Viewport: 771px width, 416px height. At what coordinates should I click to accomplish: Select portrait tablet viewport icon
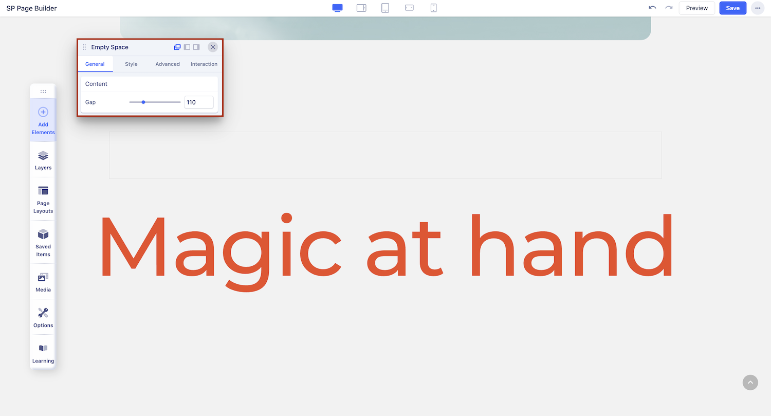click(385, 8)
